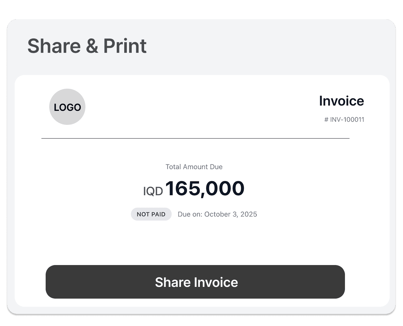Click the hash symbol before the invoice number
The height and width of the screenshot is (326, 403).
pyautogui.click(x=326, y=120)
